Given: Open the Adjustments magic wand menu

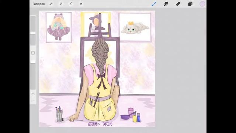Looking at the screenshot, I should pos(61,4).
